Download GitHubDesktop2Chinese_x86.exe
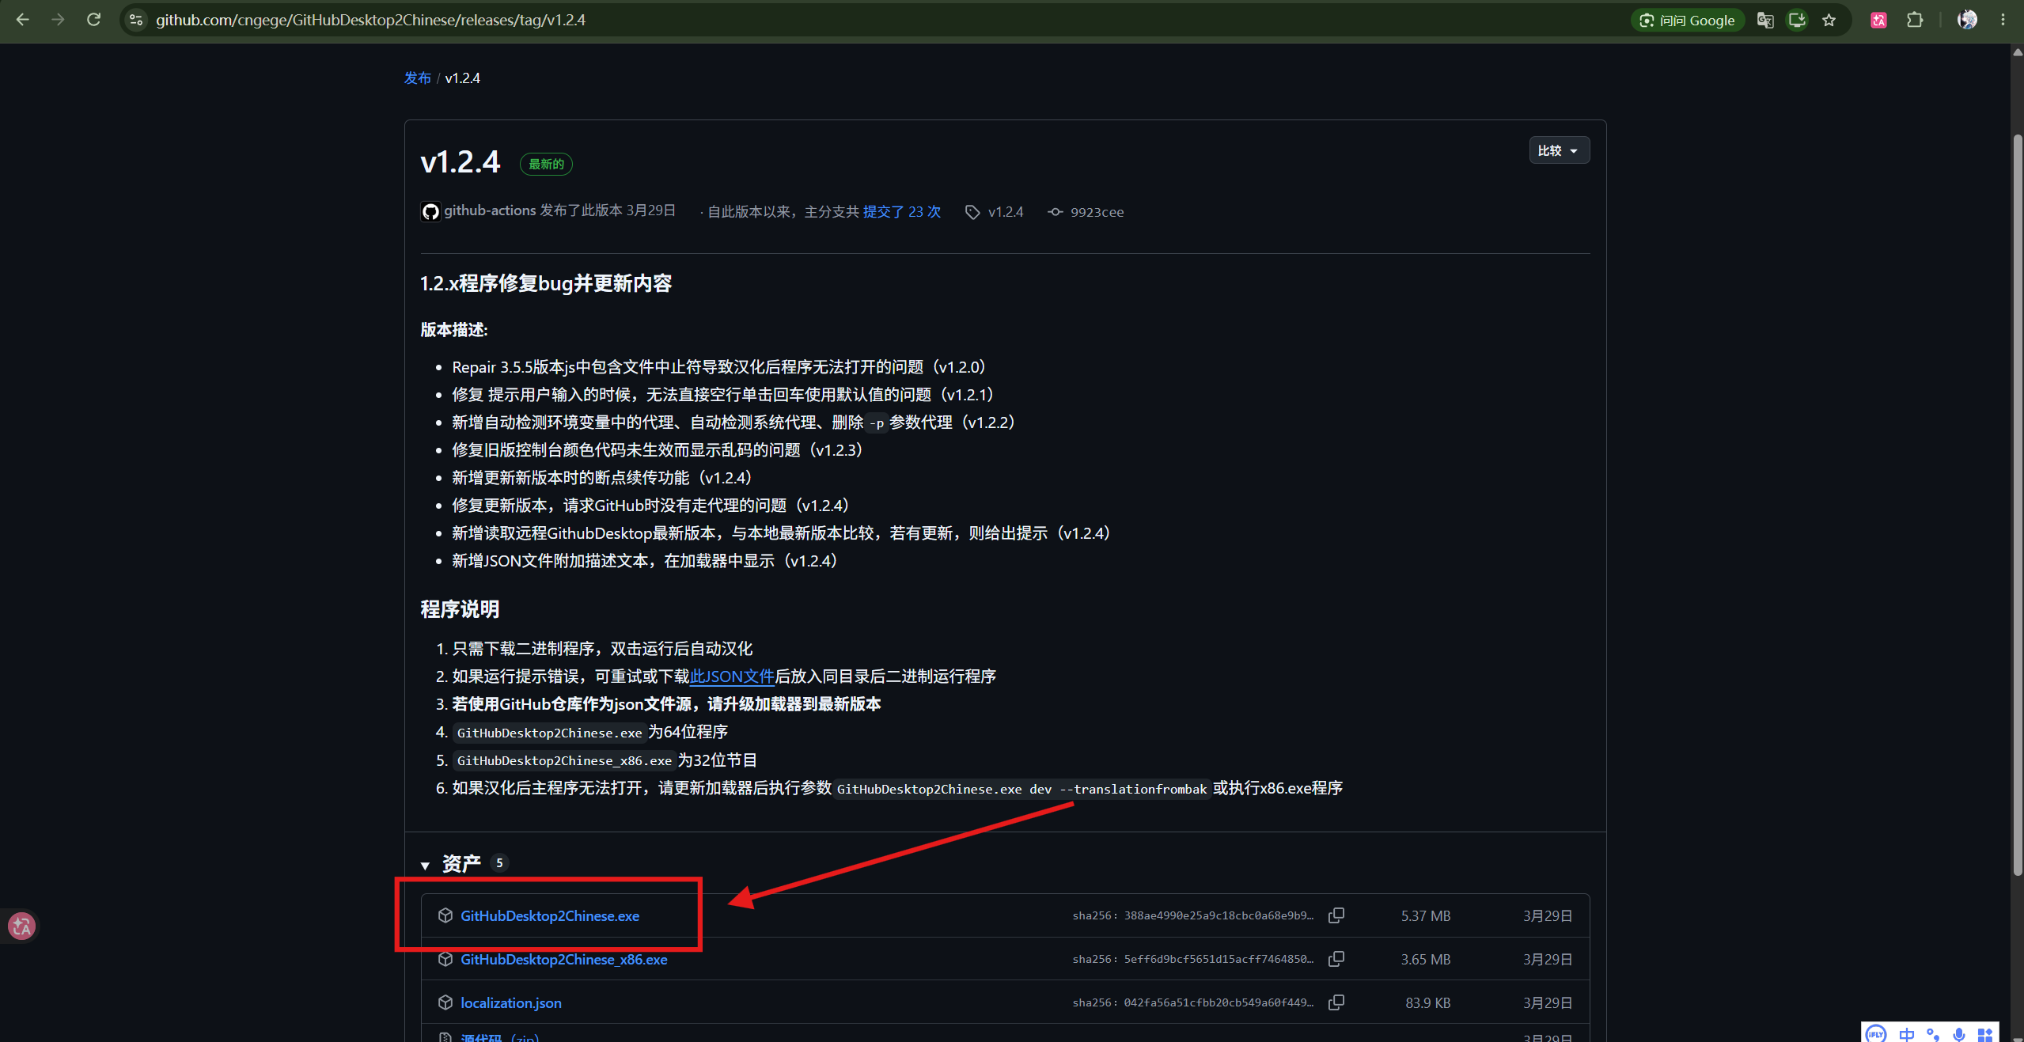 564,959
